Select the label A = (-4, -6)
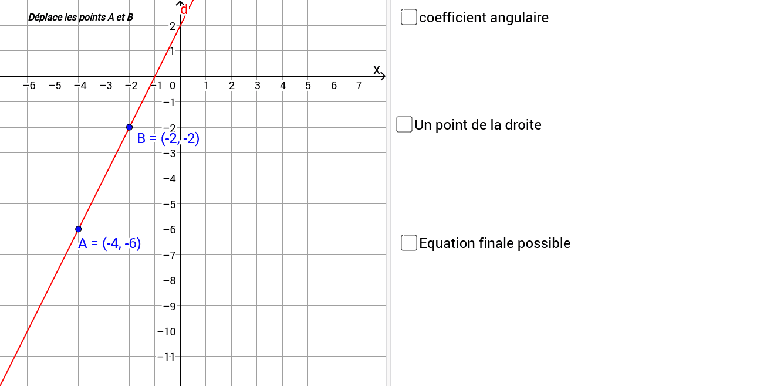This screenshot has height=387, width=784. [x=109, y=242]
